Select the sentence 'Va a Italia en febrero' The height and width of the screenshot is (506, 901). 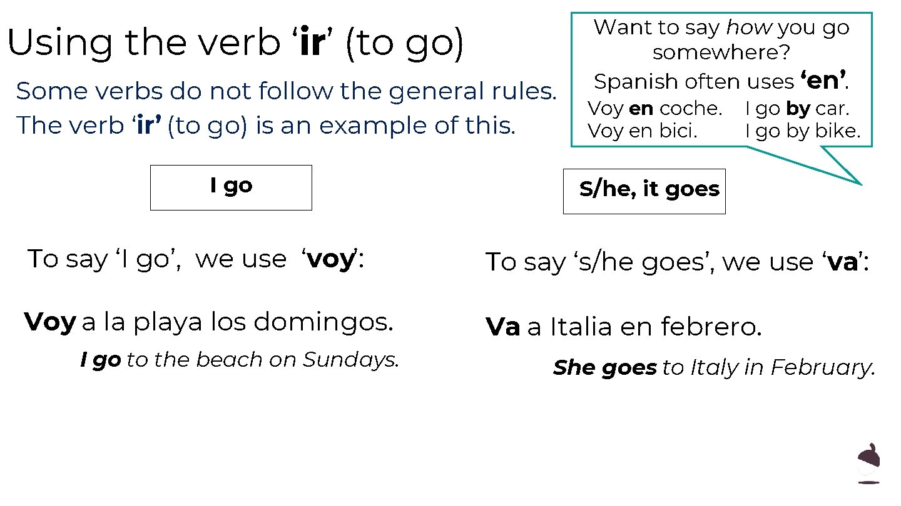(624, 327)
